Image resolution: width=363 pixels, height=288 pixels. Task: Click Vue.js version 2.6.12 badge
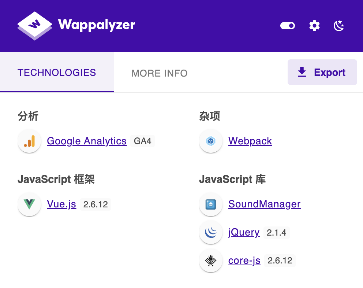(96, 204)
